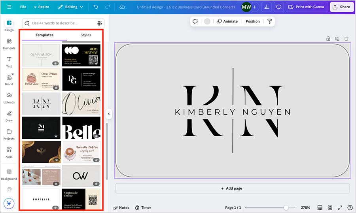Click the template search input field
This screenshot has height=213, width=356.
click(x=63, y=23)
